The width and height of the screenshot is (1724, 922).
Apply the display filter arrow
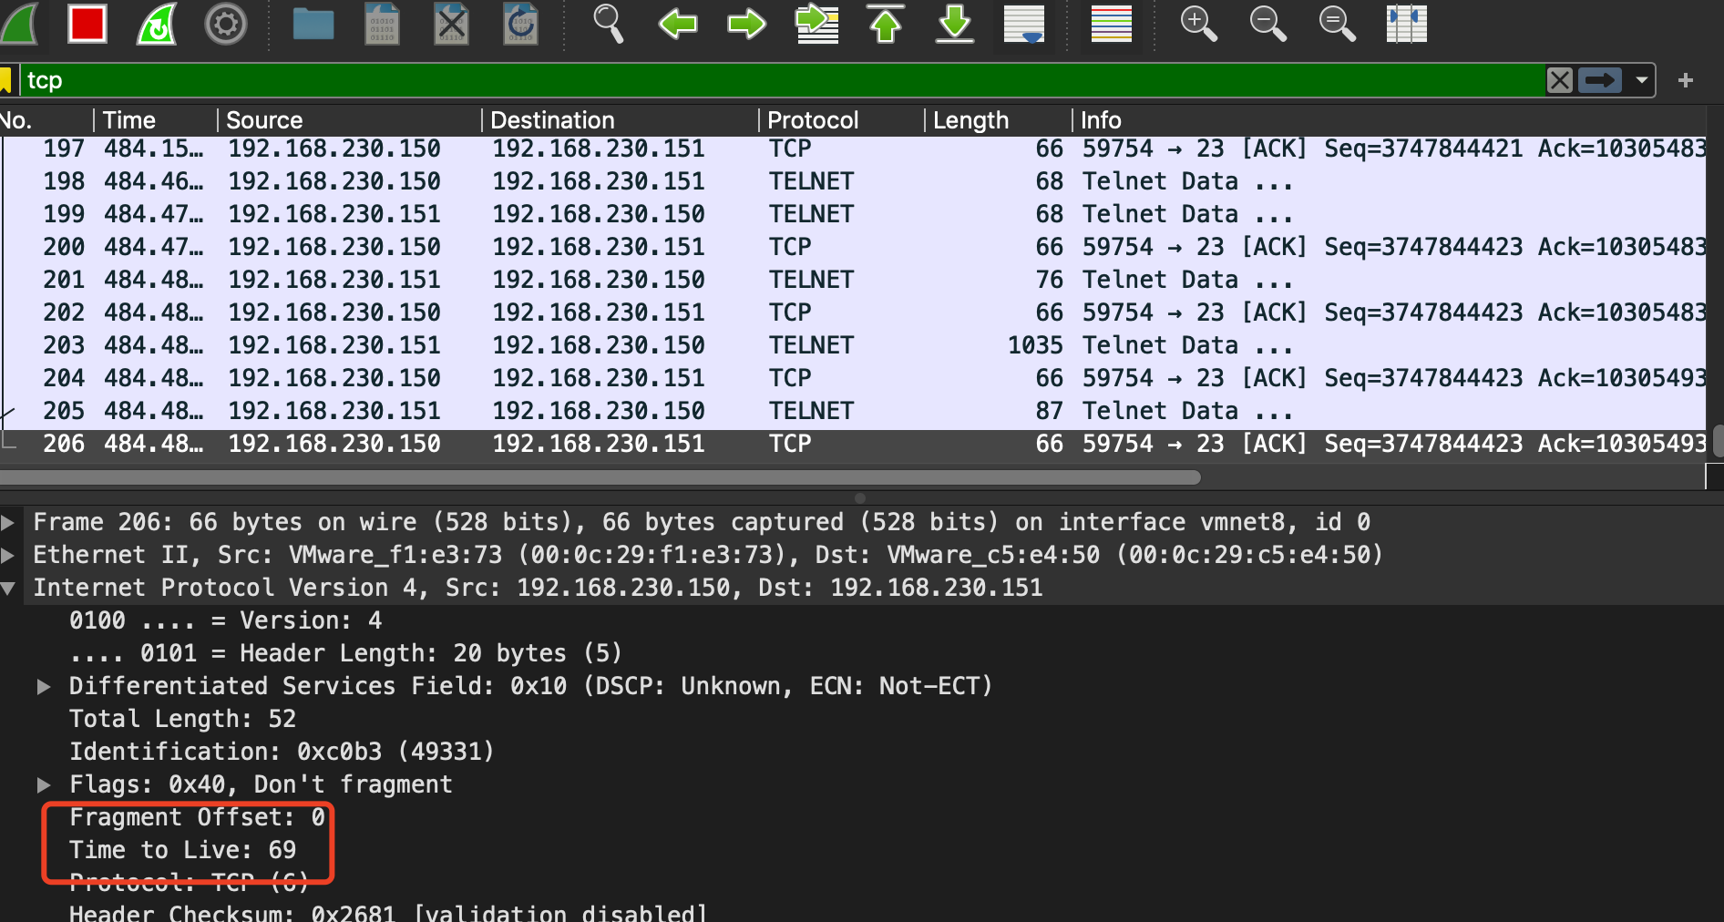tap(1600, 80)
